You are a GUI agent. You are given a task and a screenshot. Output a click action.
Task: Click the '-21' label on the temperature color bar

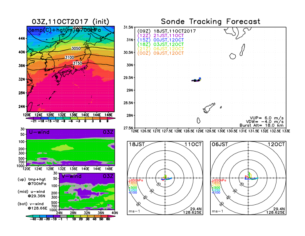[34, 121]
